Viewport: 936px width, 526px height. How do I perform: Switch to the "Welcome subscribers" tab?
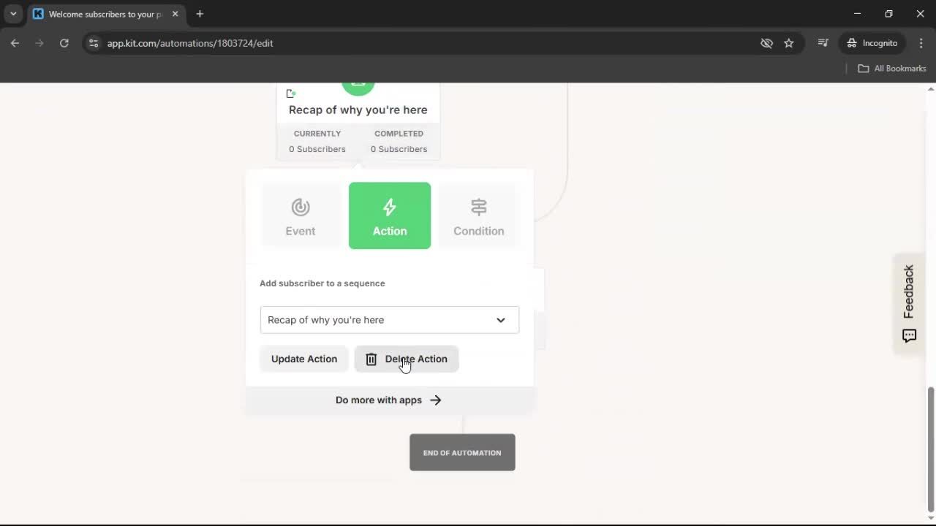pos(102,14)
